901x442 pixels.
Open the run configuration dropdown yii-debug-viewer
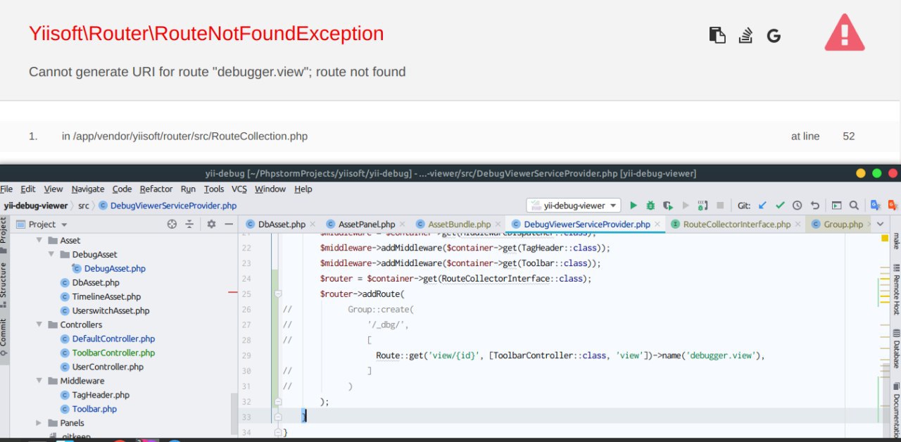tap(573, 206)
